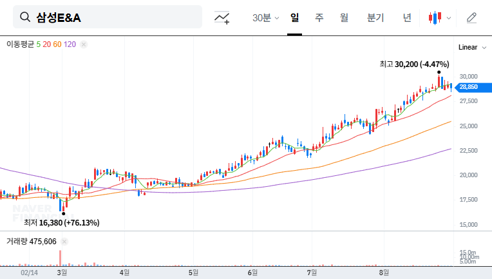Activate the pencil drawing tool
The width and height of the screenshot is (492, 279).
pyautogui.click(x=471, y=17)
